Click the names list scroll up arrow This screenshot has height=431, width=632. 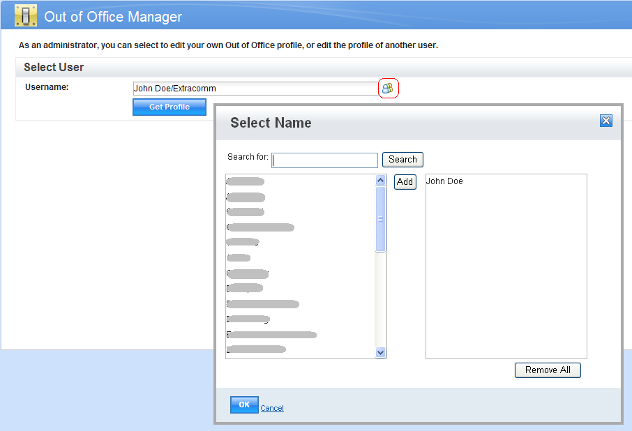point(381,181)
